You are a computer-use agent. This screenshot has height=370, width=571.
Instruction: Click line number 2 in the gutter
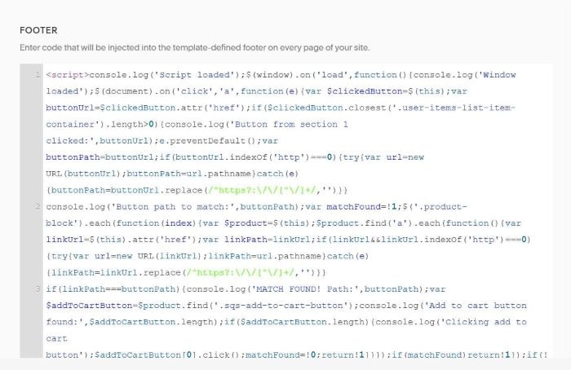38,207
